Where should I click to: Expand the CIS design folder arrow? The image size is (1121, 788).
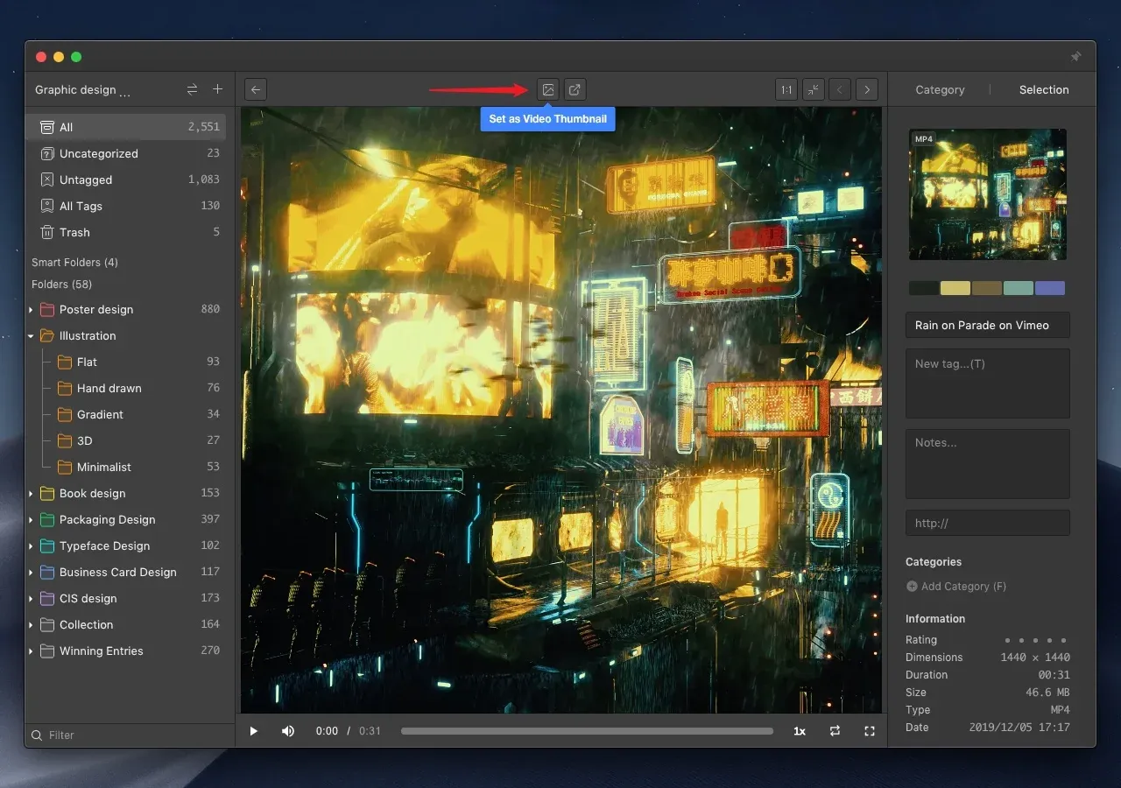pyautogui.click(x=32, y=599)
